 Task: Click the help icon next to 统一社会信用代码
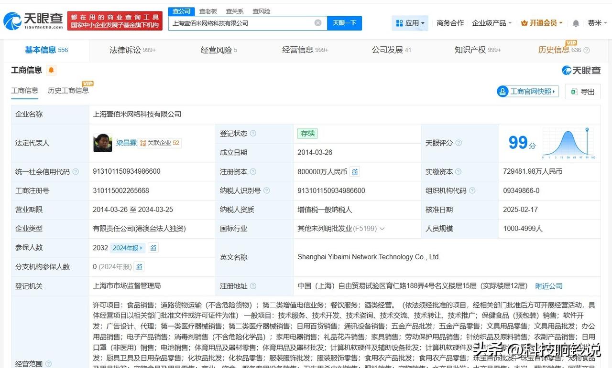75,171
